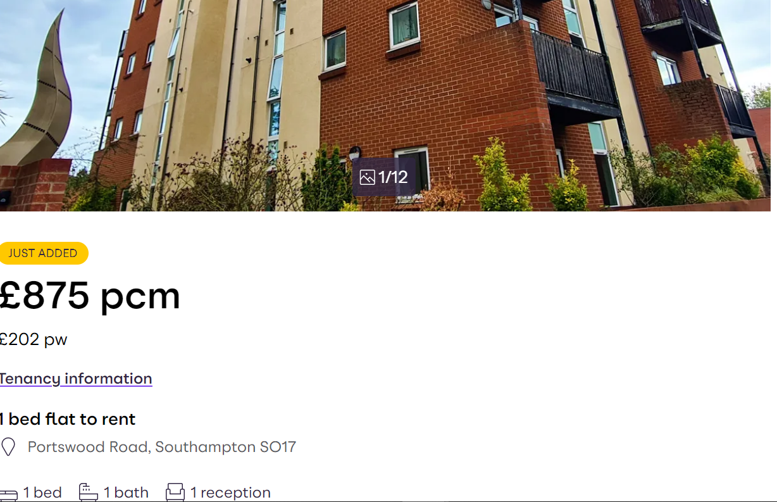
Task: Click the '1 bed' label
Action: point(42,493)
